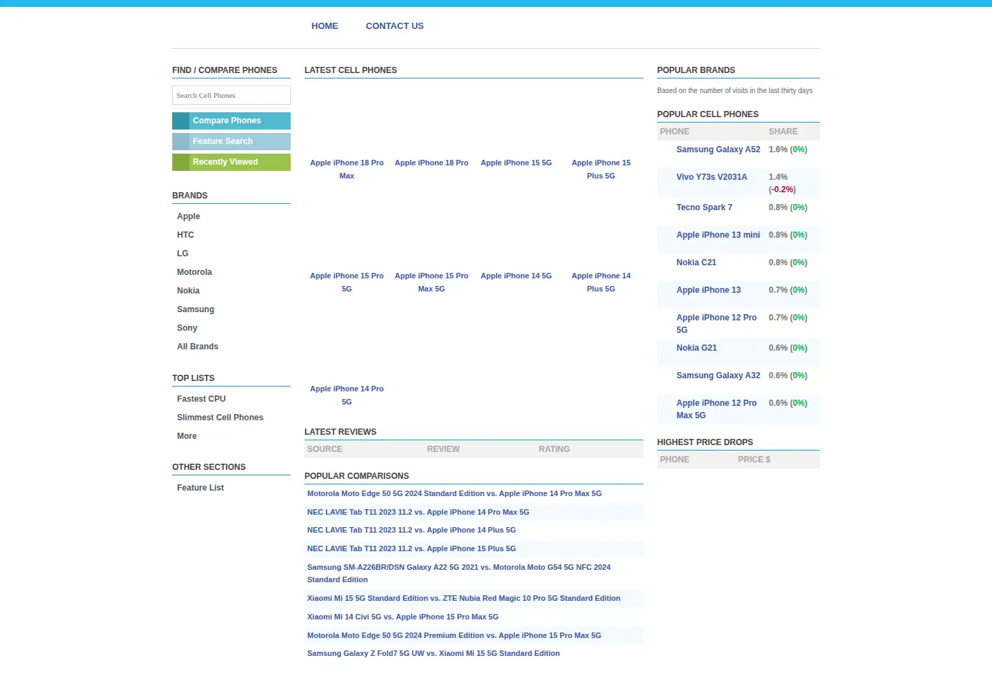Open Apple iPhone 15 Pro Max 5G
This screenshot has height=689, width=992.
tap(431, 282)
